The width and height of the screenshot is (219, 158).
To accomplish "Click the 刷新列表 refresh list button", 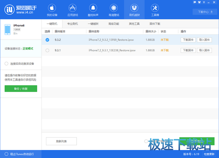I will pyautogui.click(x=61, y=141).
